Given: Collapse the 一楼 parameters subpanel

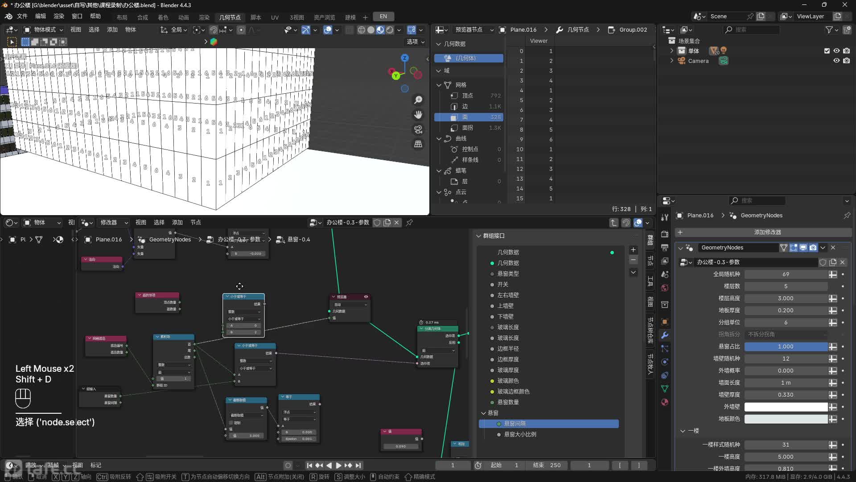Looking at the screenshot, I should [x=683, y=431].
